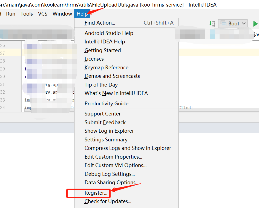This screenshot has width=259, height=208.
Task: Choose Show Log in Explorer
Action: pyautogui.click(x=126, y=131)
